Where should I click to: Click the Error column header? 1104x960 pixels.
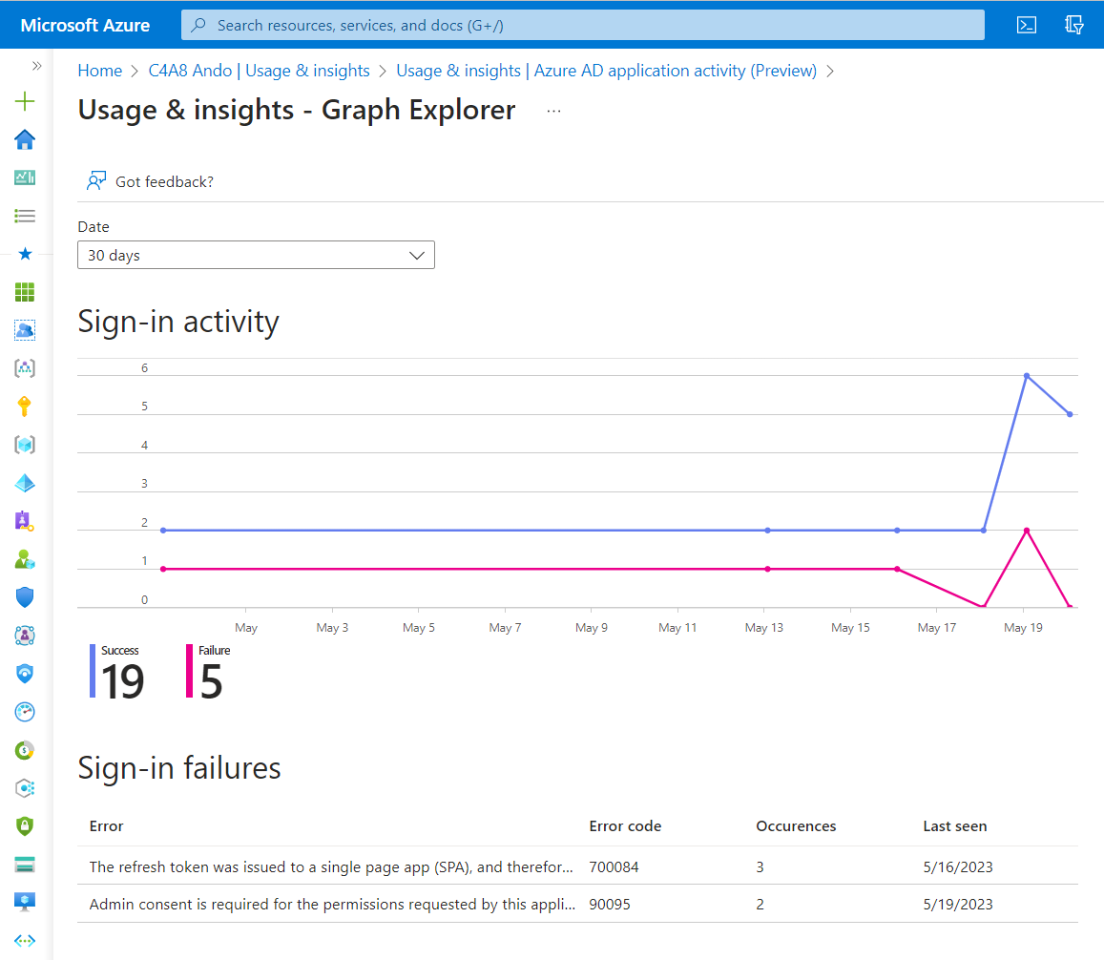pyautogui.click(x=106, y=826)
